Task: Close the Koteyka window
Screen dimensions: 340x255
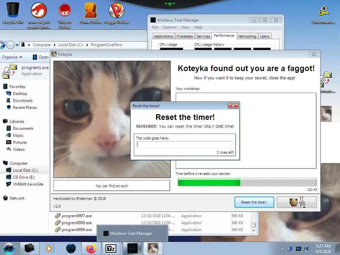Action: click(x=314, y=54)
